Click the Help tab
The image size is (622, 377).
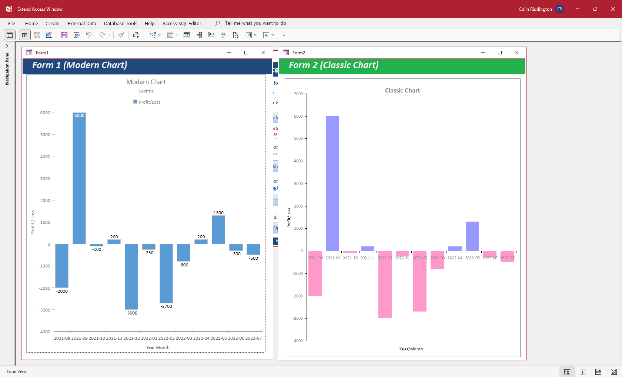click(x=150, y=23)
